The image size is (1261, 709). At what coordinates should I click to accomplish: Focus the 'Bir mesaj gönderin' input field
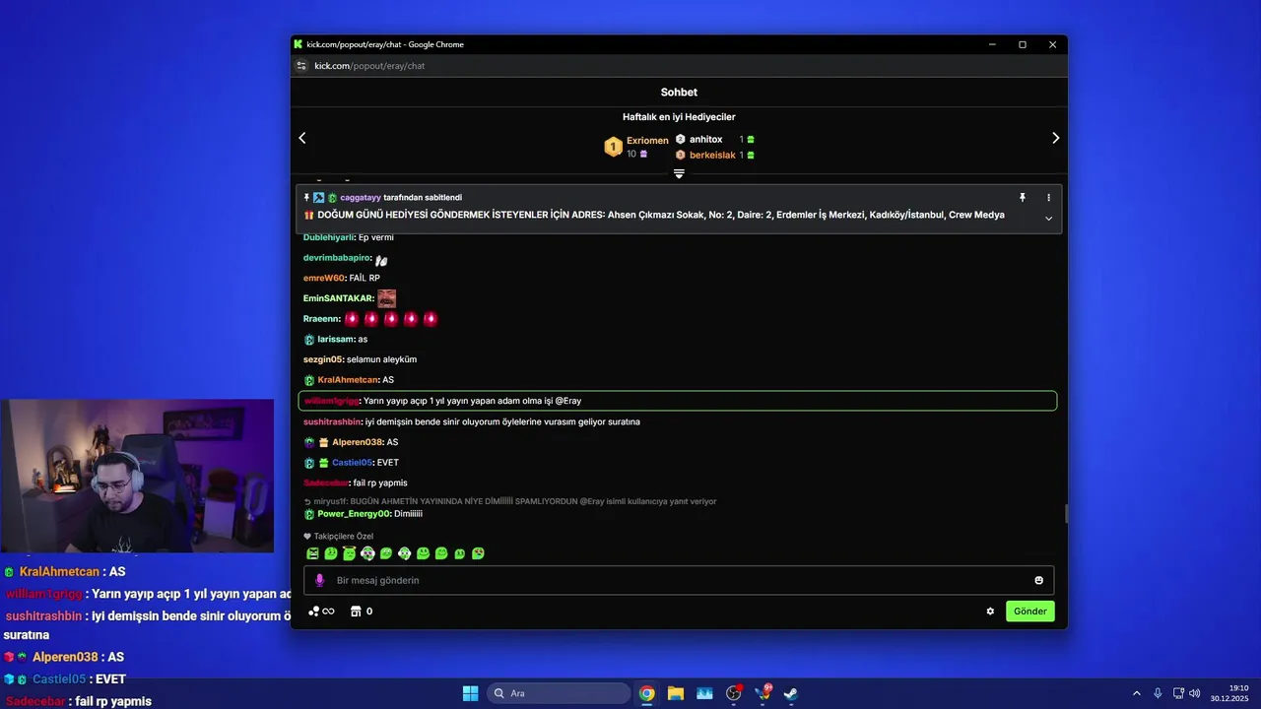coord(679,580)
